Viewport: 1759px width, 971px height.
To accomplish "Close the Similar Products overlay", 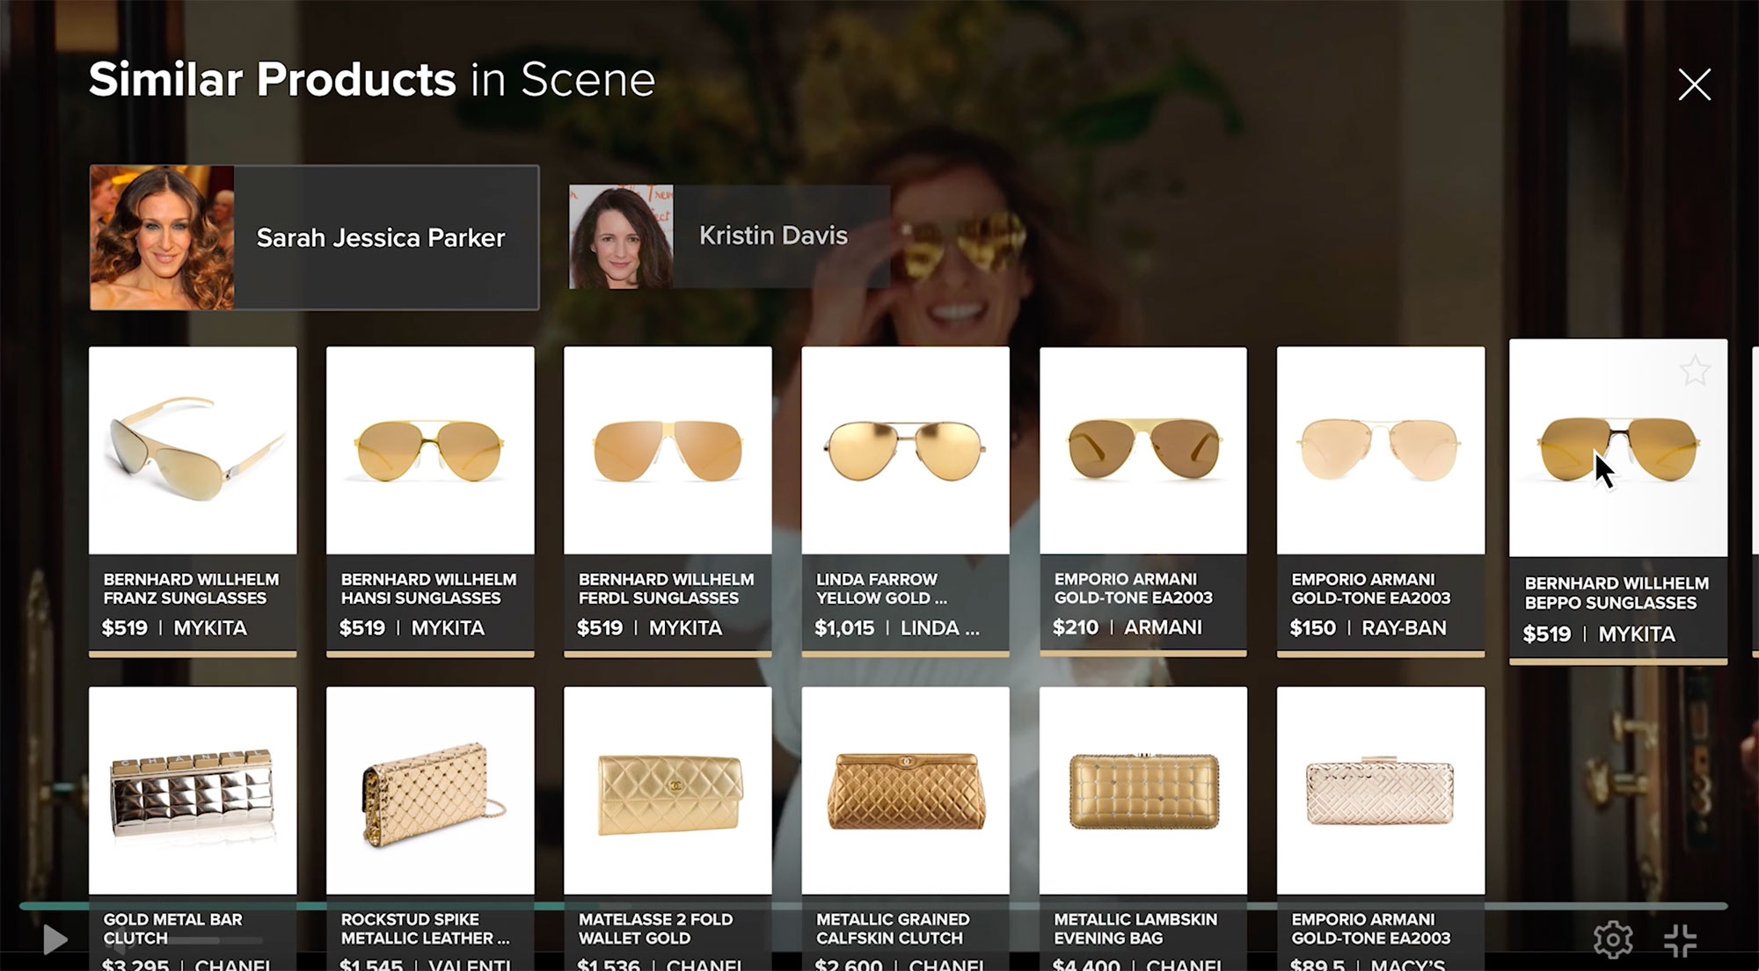I will click(1694, 84).
